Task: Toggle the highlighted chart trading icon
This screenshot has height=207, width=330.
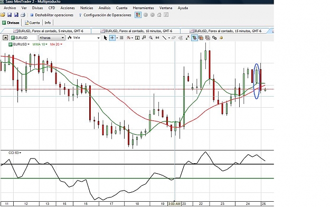Action: tap(194, 37)
